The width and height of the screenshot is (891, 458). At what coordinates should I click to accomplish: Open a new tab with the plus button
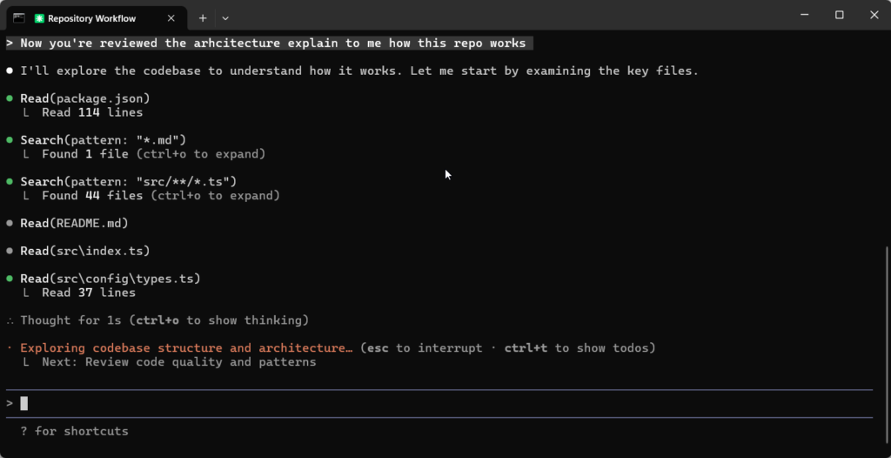203,17
